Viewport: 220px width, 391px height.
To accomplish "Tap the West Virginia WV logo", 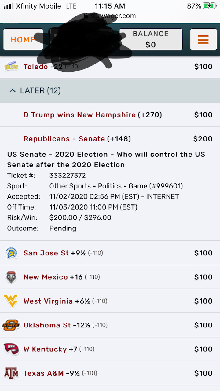I will pyautogui.click(x=11, y=301).
